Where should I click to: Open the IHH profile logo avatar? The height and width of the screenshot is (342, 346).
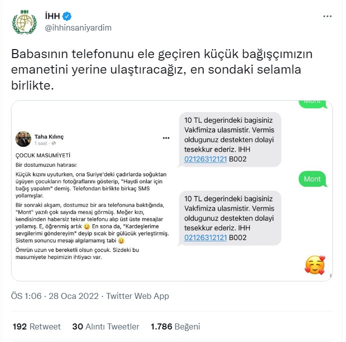tap(24, 22)
